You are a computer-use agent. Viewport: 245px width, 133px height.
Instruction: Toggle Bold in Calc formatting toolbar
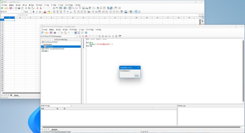click(x=33, y=12)
